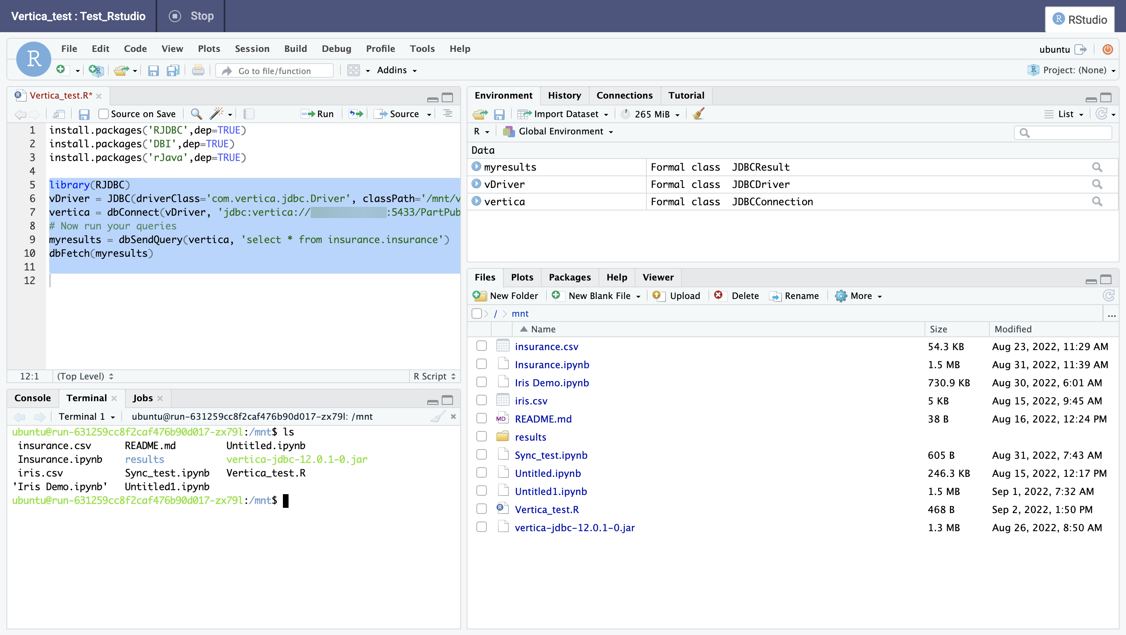Save workspace icon in Environment pane

click(x=499, y=114)
